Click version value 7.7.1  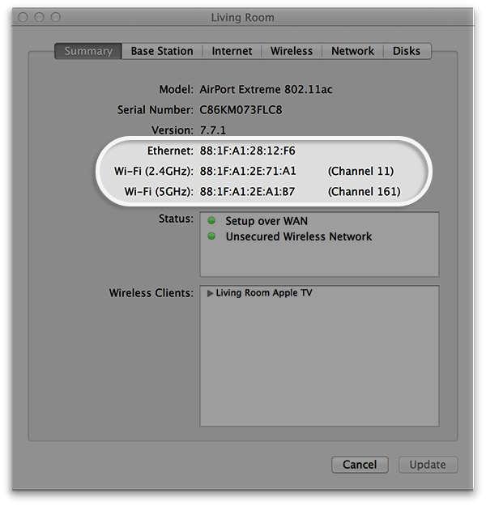pyautogui.click(x=213, y=130)
